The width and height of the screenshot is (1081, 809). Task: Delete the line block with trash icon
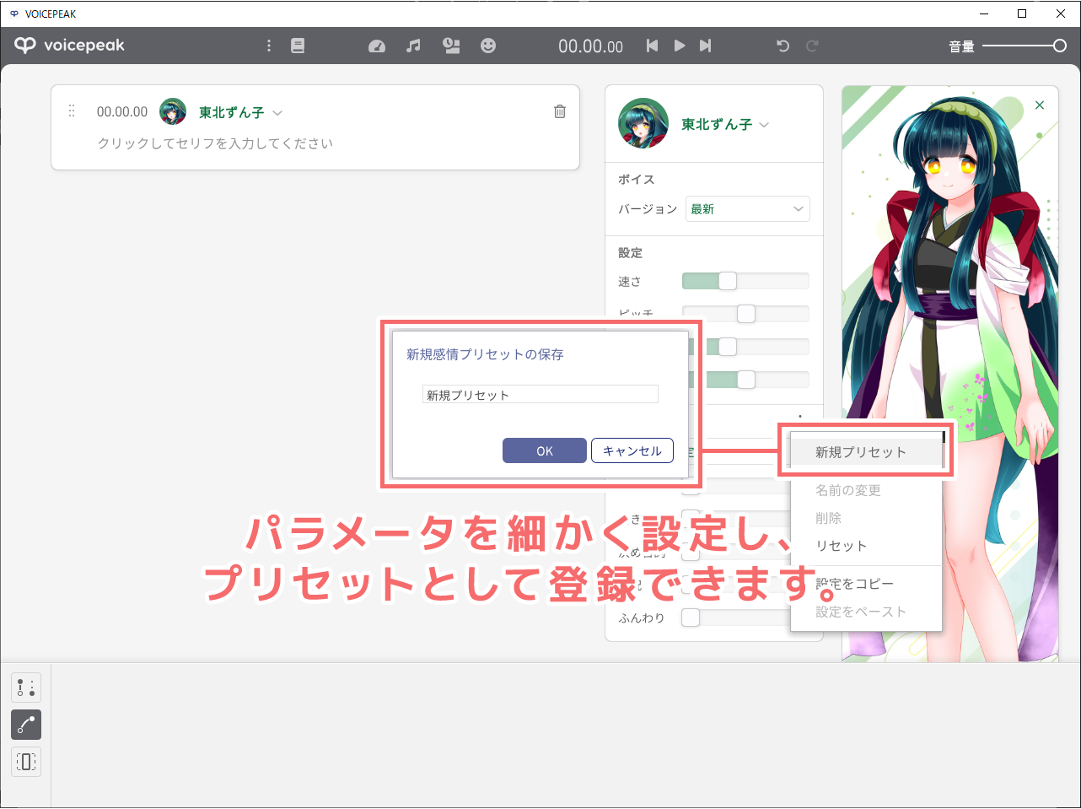coord(560,111)
